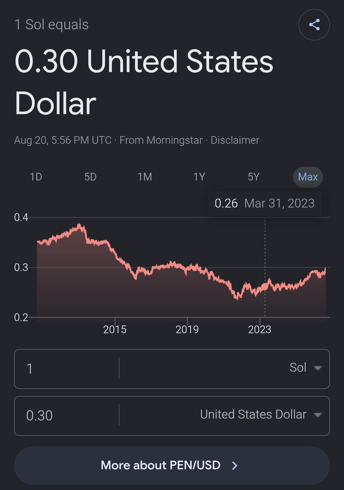Image resolution: width=344 pixels, height=490 pixels.
Task: Click the Sol amount input field
Action: click(x=67, y=369)
